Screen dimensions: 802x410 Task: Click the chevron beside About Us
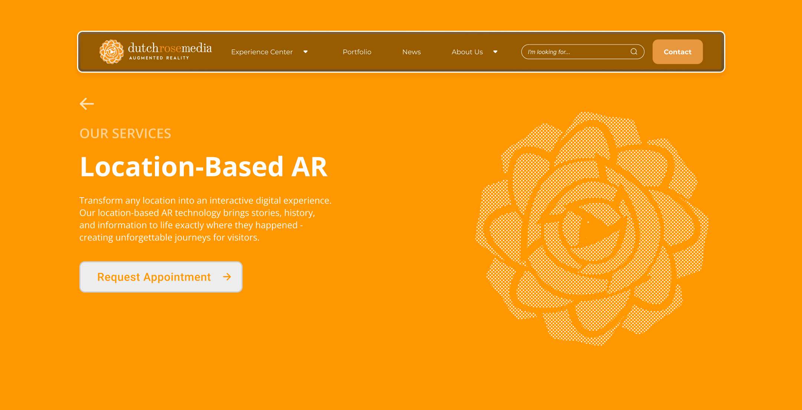[x=496, y=52]
